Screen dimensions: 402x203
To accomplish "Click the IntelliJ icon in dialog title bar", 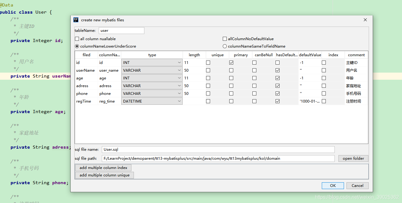I will [76, 20].
